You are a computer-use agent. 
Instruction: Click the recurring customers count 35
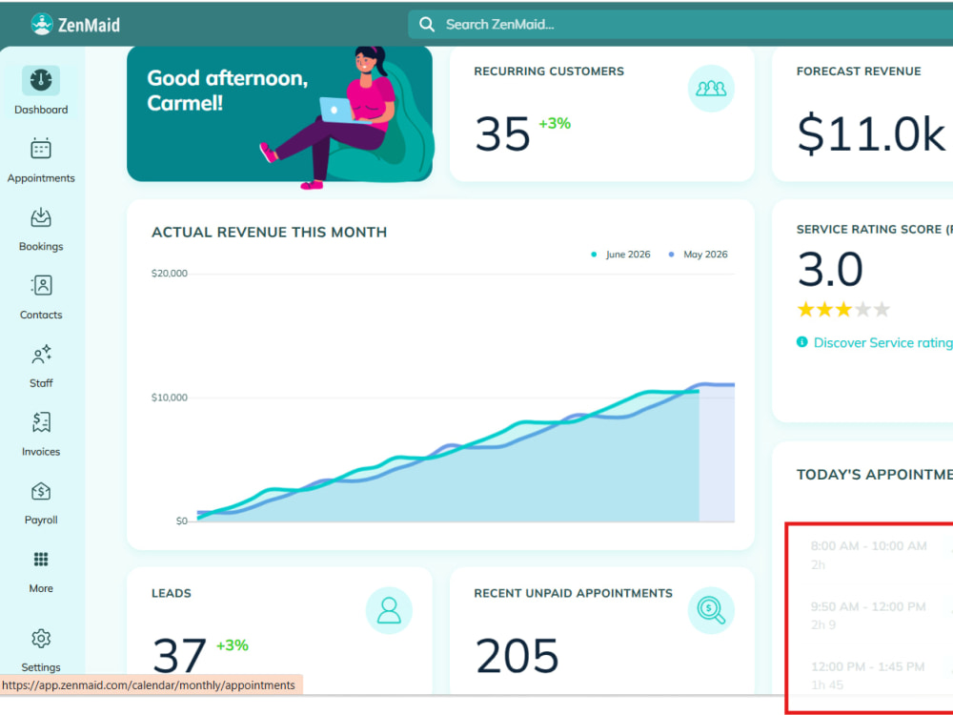click(x=502, y=133)
